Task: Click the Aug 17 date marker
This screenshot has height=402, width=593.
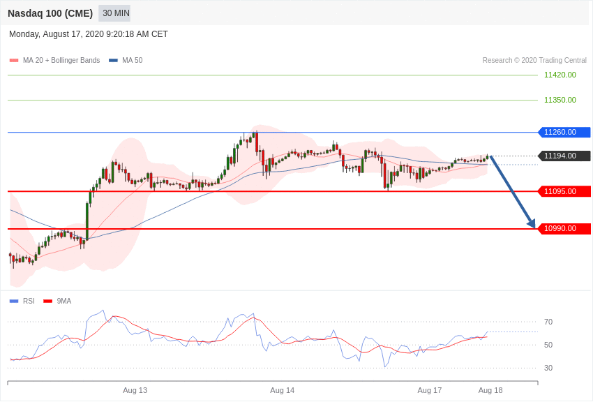Action: click(x=429, y=390)
